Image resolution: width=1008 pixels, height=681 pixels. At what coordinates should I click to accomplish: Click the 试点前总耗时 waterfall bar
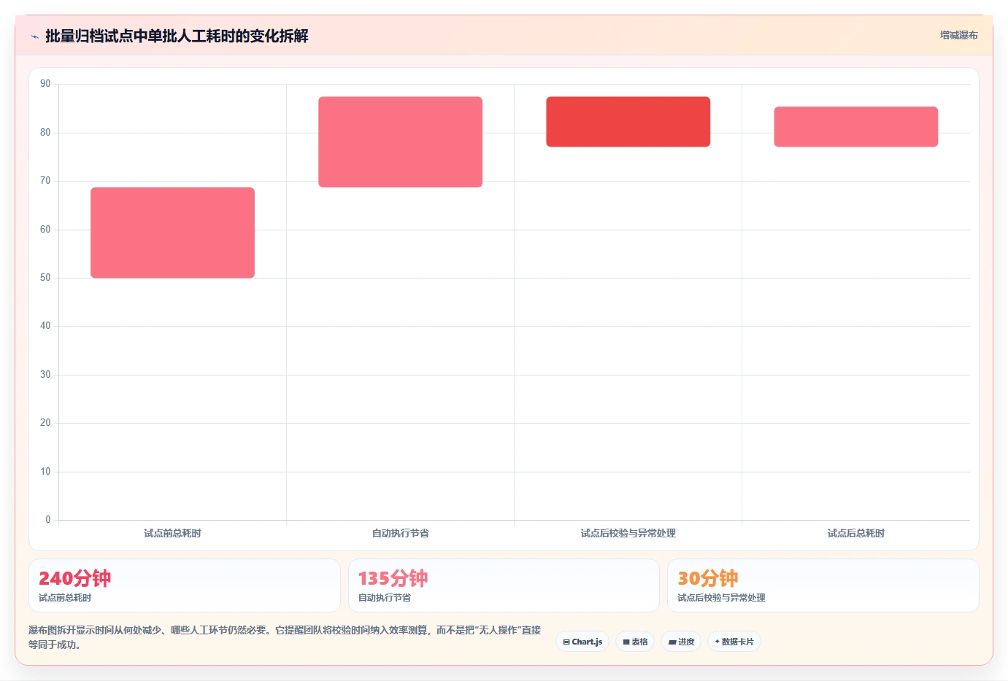click(x=172, y=233)
